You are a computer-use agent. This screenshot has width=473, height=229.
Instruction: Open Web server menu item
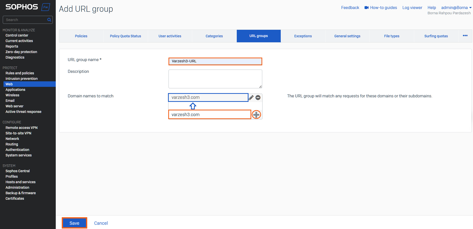pos(14,106)
